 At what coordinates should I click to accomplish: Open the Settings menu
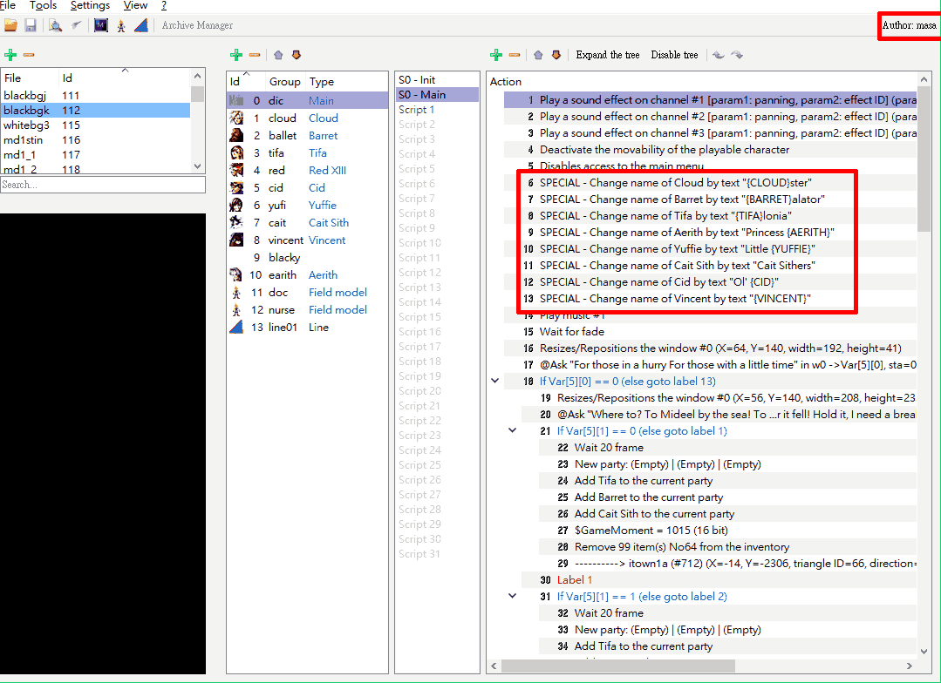pyautogui.click(x=90, y=5)
